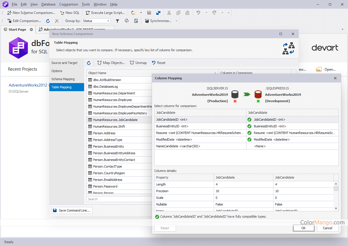This screenshot has height=246, width=348.
Task: Click the Save All toolbar icon
Action: [x=158, y=13]
